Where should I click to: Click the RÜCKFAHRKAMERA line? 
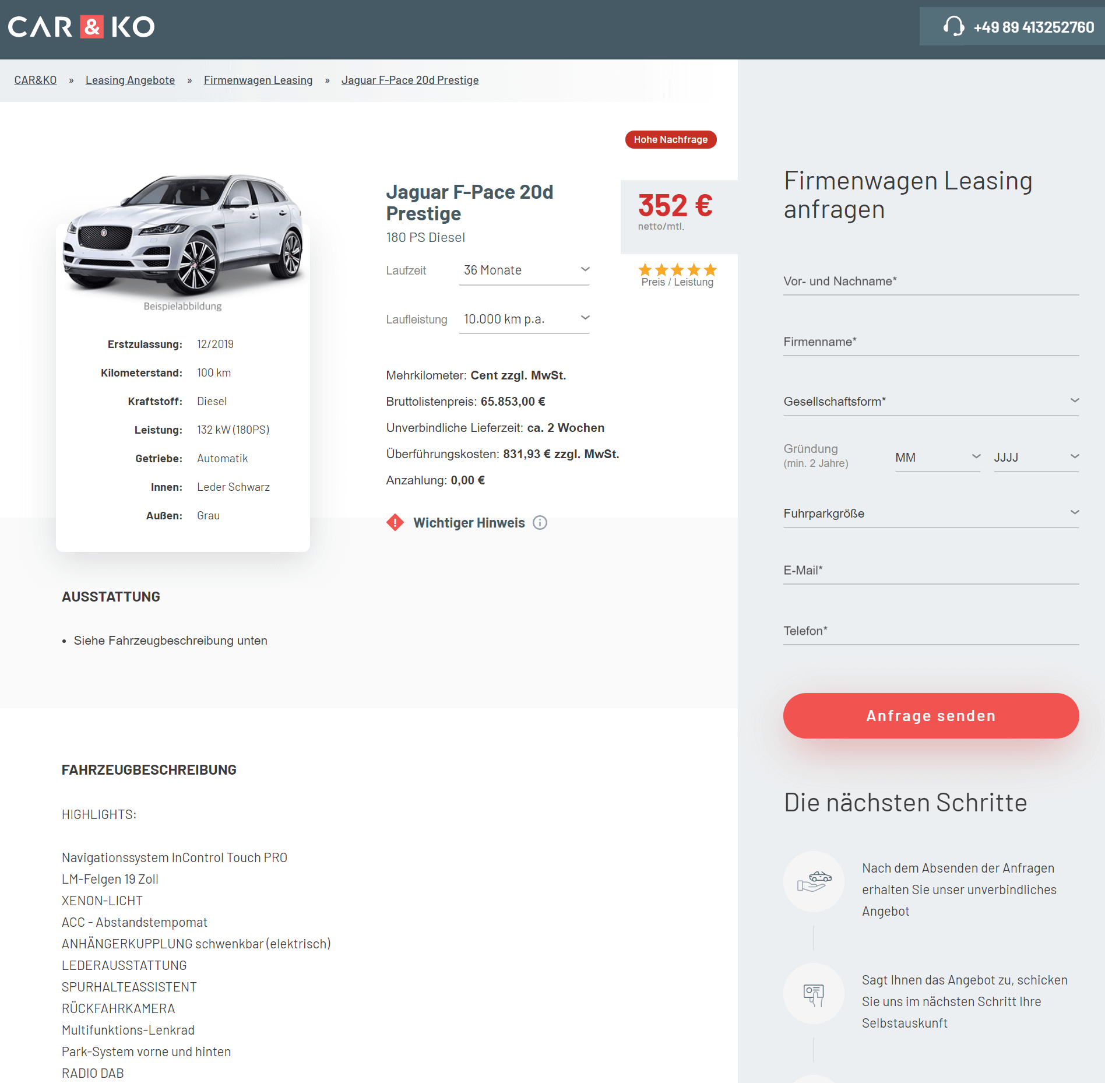(x=118, y=1008)
